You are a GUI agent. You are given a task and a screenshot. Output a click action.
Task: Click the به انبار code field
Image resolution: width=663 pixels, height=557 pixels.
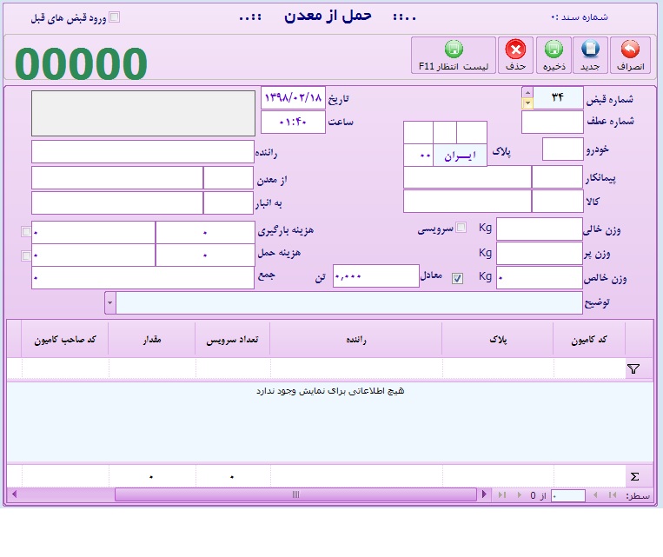[229, 203]
